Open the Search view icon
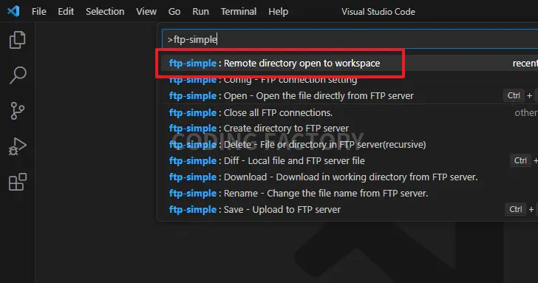 pyautogui.click(x=17, y=75)
